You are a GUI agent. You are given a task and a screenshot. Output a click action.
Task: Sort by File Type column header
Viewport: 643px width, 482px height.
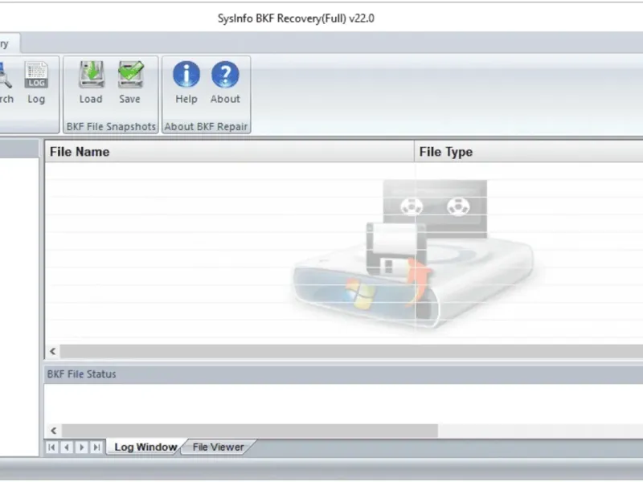coord(529,152)
